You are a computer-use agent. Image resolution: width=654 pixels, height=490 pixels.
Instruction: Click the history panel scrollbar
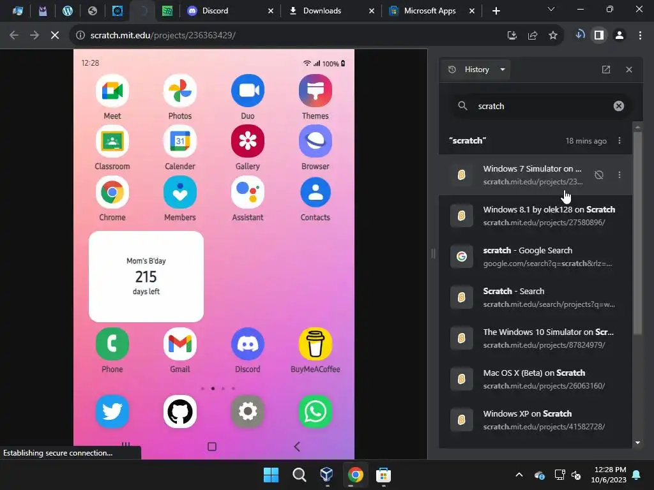tap(637, 234)
